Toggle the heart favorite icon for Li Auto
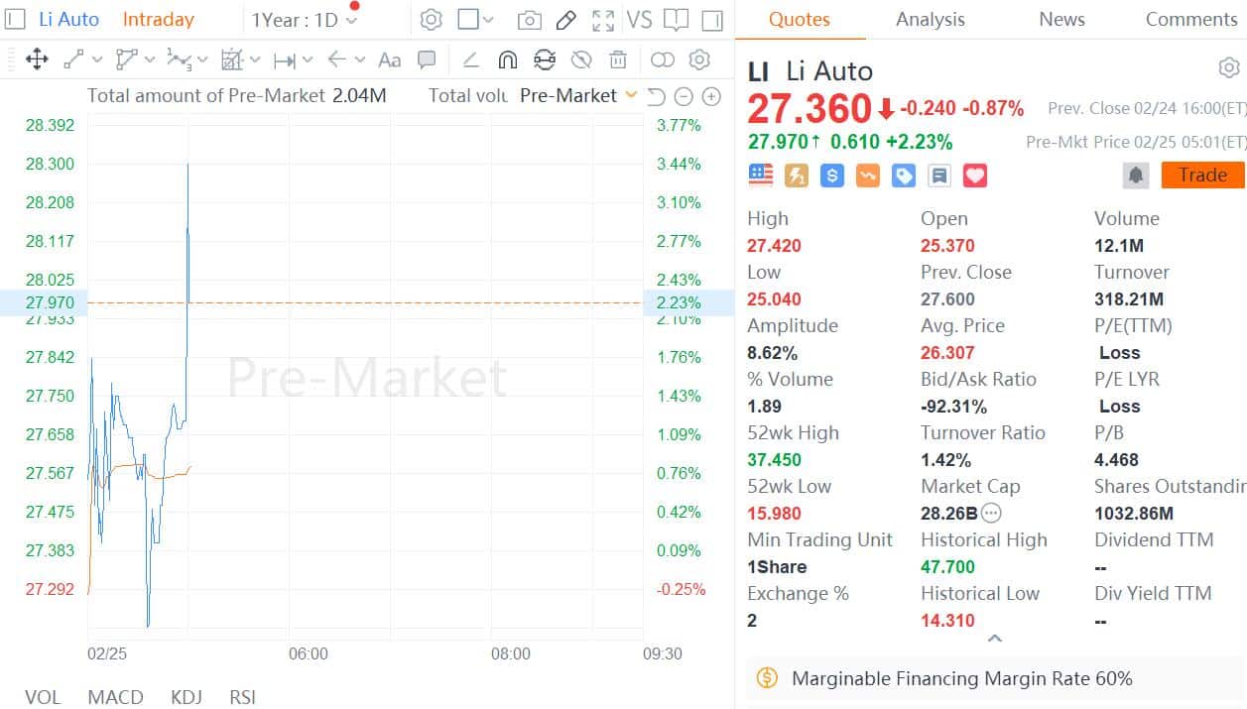The image size is (1247, 709). click(974, 175)
